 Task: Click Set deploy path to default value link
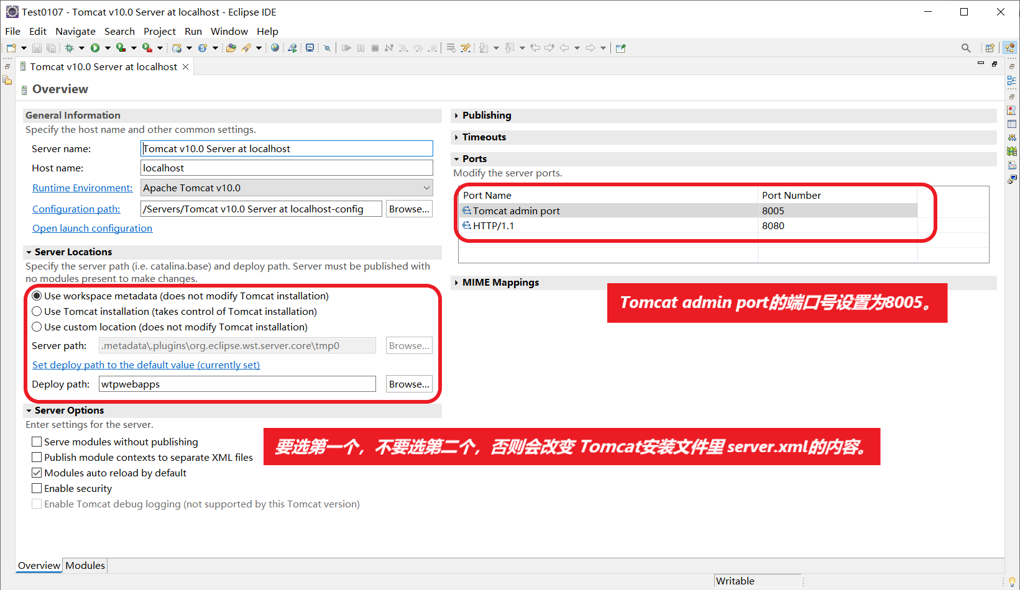tap(146, 365)
